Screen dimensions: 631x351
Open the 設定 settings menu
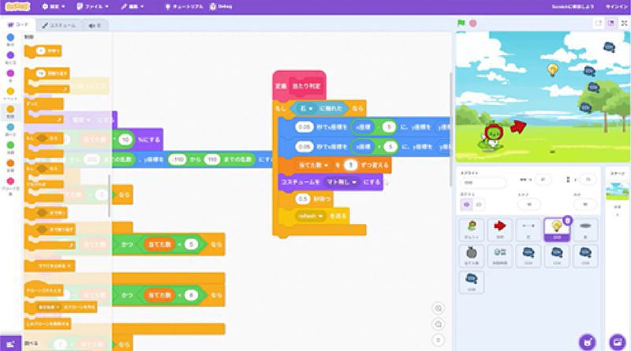pos(54,6)
